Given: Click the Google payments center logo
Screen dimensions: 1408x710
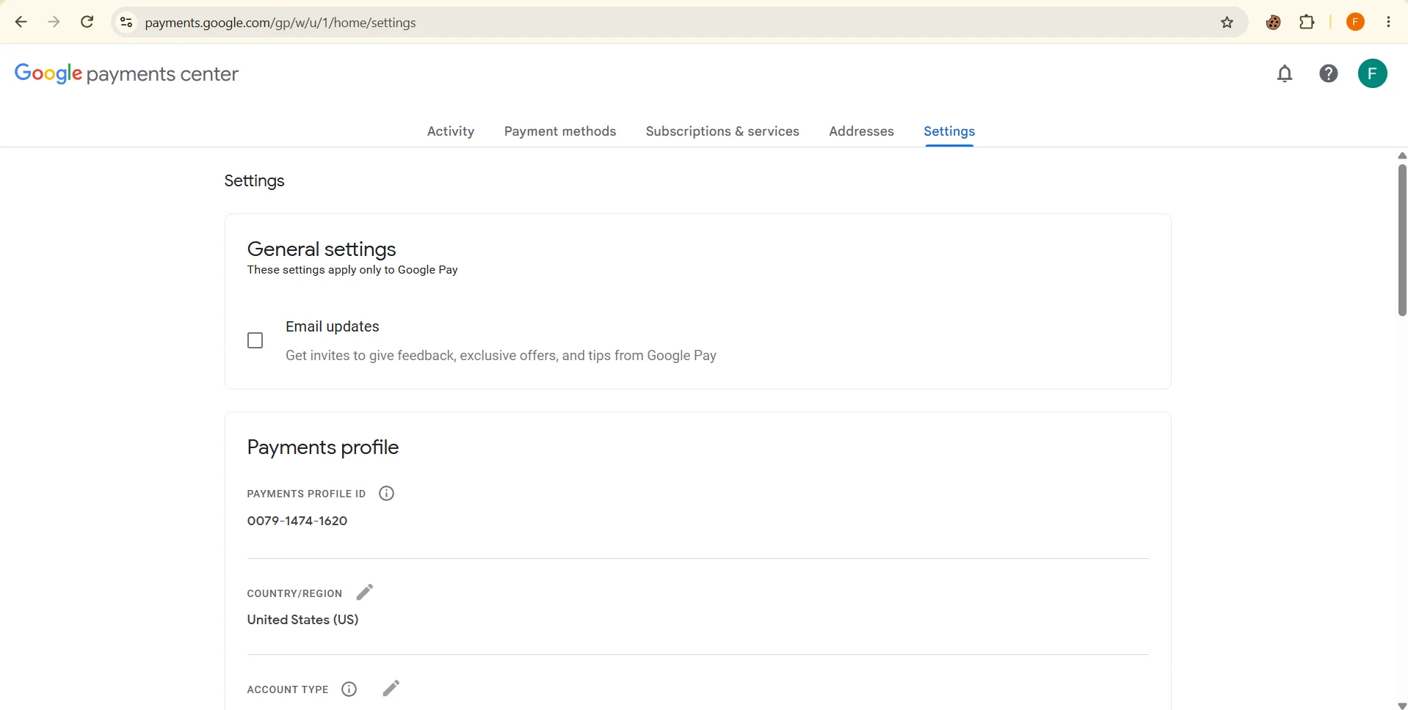Looking at the screenshot, I should (126, 74).
